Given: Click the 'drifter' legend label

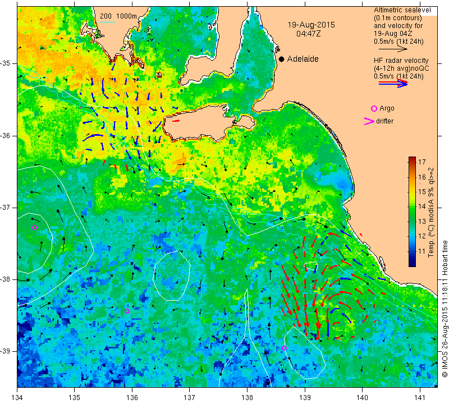Looking at the screenshot, I should (x=384, y=121).
